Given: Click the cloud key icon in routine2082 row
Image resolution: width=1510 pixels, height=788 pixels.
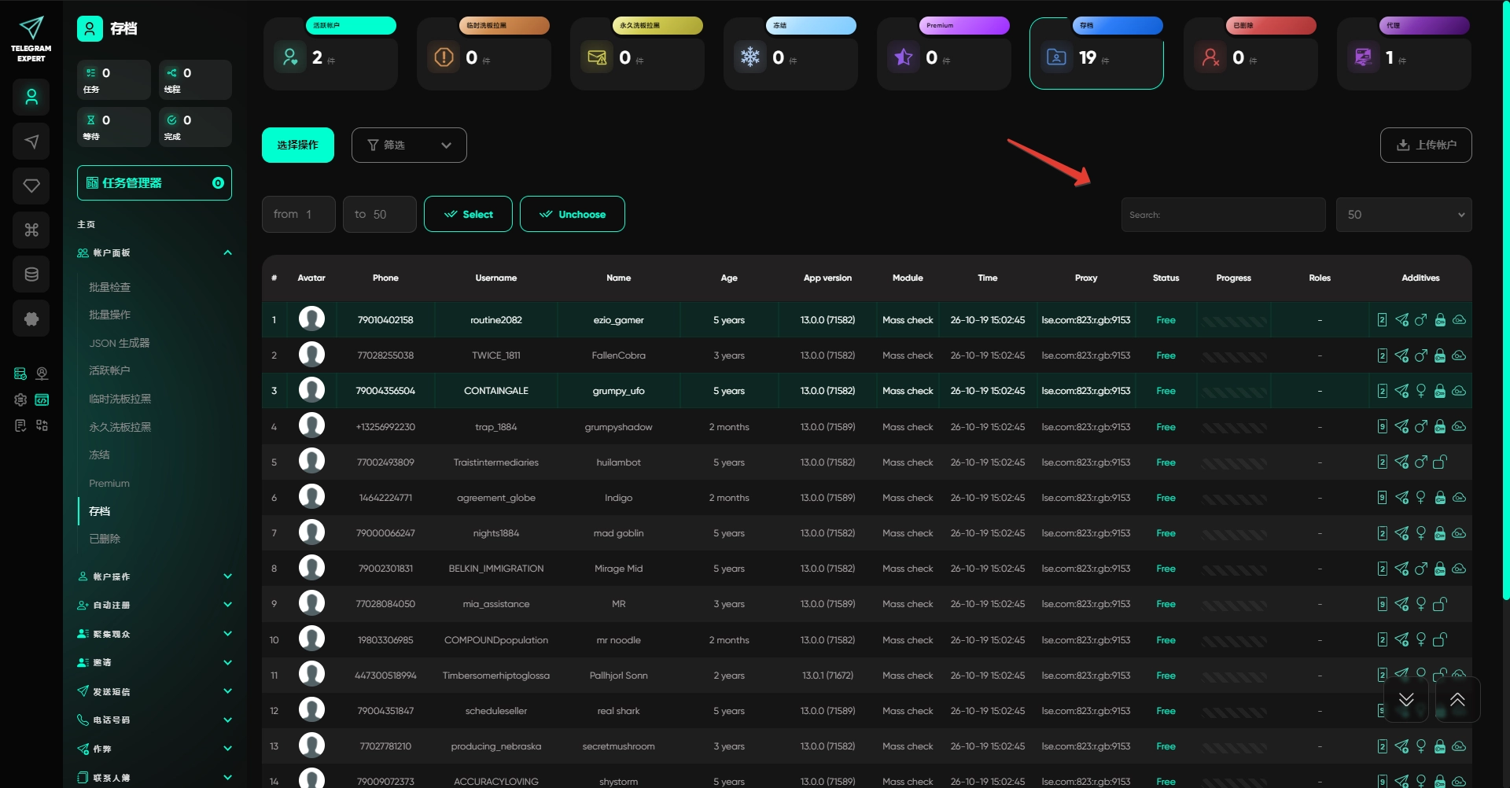Looking at the screenshot, I should coord(1459,320).
